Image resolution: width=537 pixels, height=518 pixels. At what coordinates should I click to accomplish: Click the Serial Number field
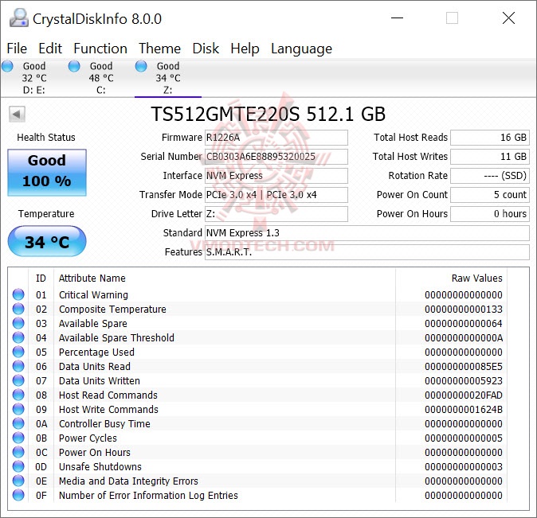pyautogui.click(x=276, y=157)
